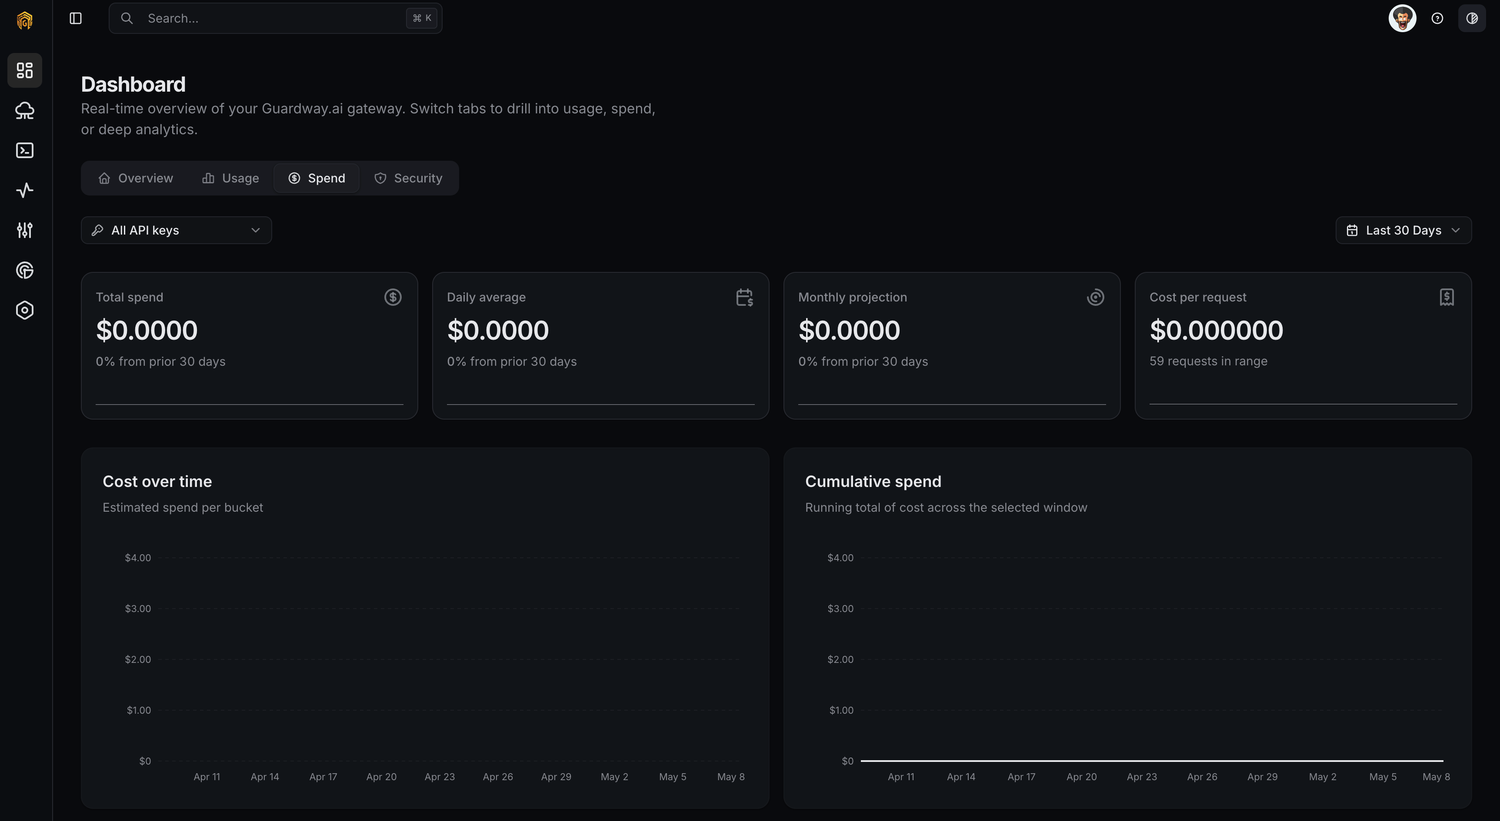Focus the Search input field
1500x821 pixels.
[275, 18]
